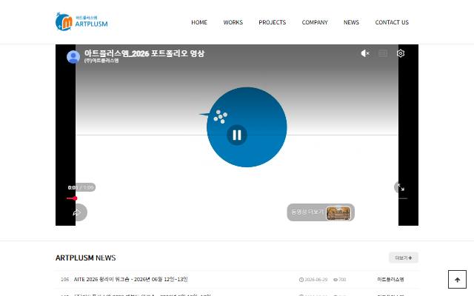
Task: Open the (주)아트플러스엠 channel name
Action: pos(101,61)
